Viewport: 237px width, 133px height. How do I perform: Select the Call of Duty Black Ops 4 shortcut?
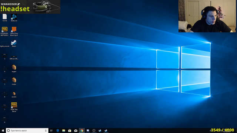coord(14,31)
